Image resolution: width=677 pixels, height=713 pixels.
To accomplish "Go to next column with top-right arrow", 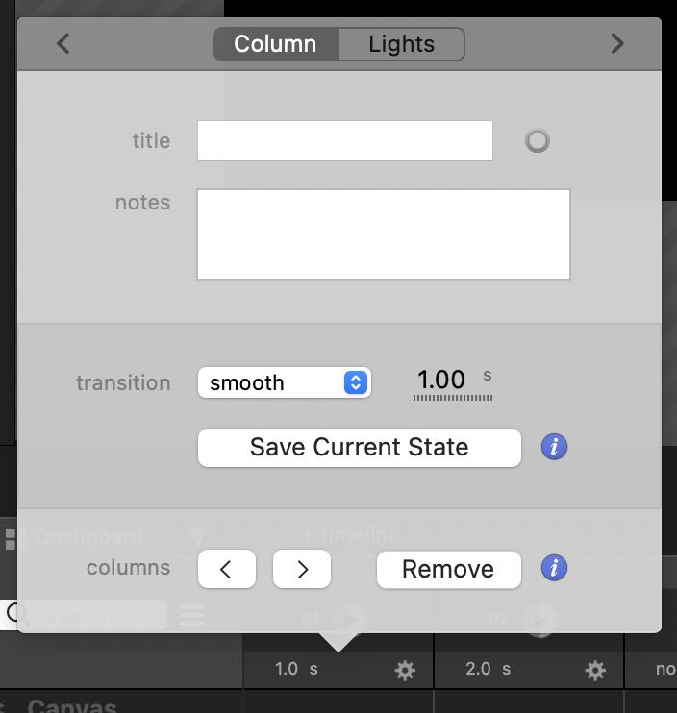I will (617, 44).
